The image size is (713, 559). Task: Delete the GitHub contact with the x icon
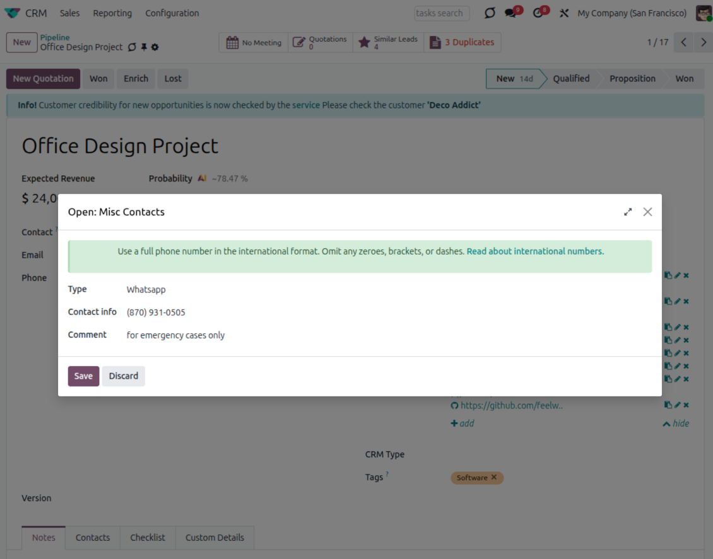(x=686, y=405)
